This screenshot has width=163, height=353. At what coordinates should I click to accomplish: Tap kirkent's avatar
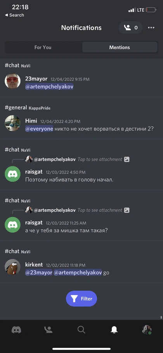12,267
